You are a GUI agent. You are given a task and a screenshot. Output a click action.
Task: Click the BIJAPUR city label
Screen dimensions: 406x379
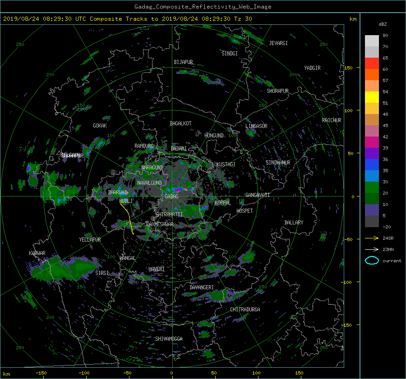pyautogui.click(x=183, y=62)
